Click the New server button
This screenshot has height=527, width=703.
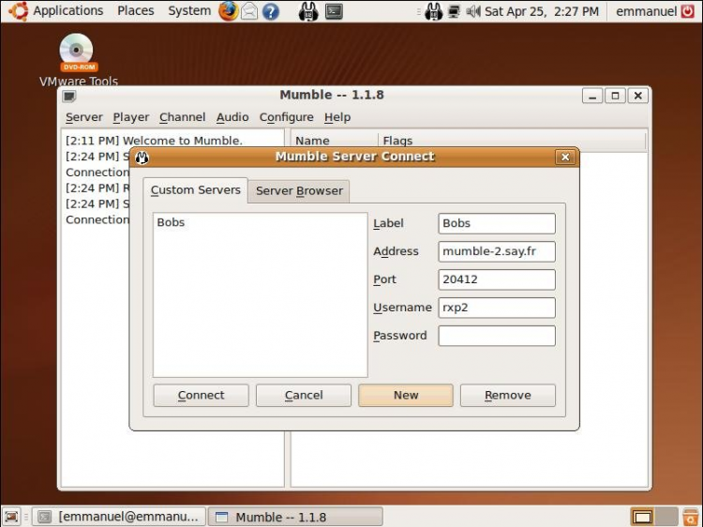[406, 395]
